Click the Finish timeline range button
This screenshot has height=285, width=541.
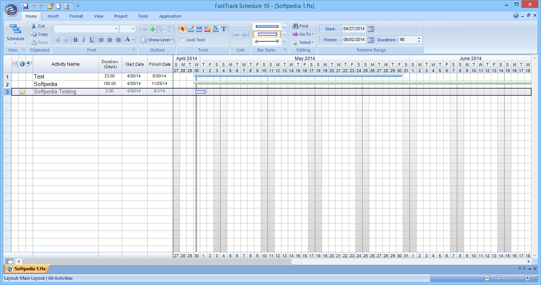coord(331,40)
